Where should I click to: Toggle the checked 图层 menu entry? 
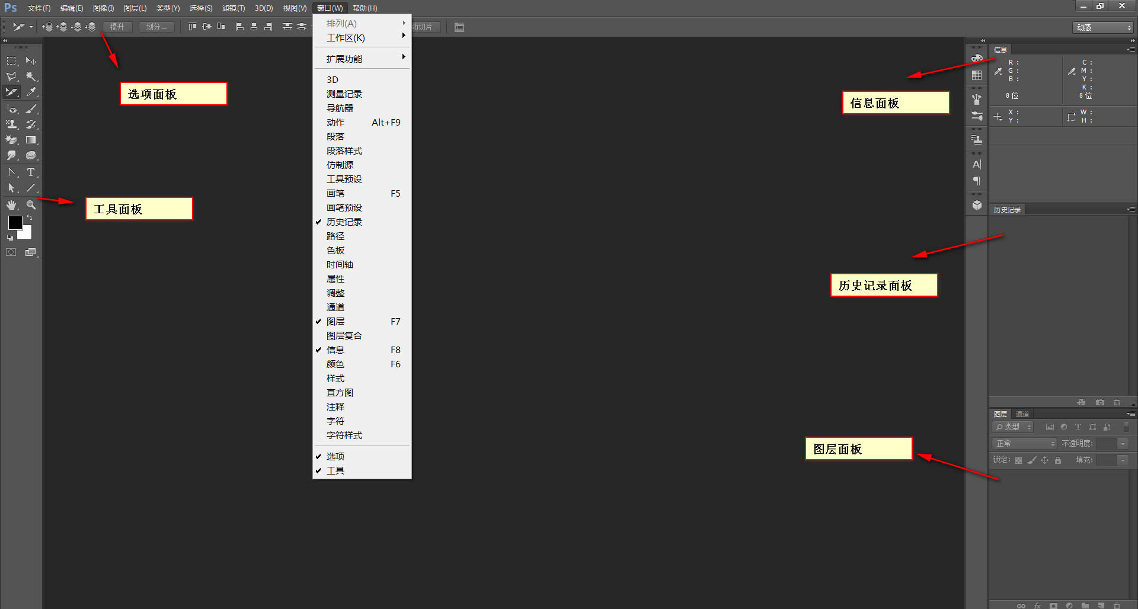[x=335, y=322]
